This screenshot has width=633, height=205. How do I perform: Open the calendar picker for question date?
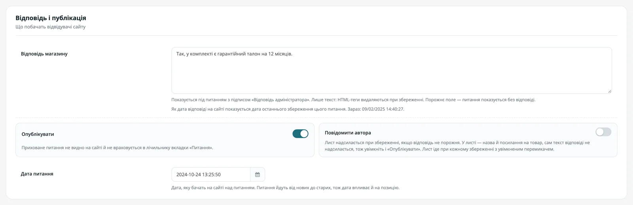(258, 175)
